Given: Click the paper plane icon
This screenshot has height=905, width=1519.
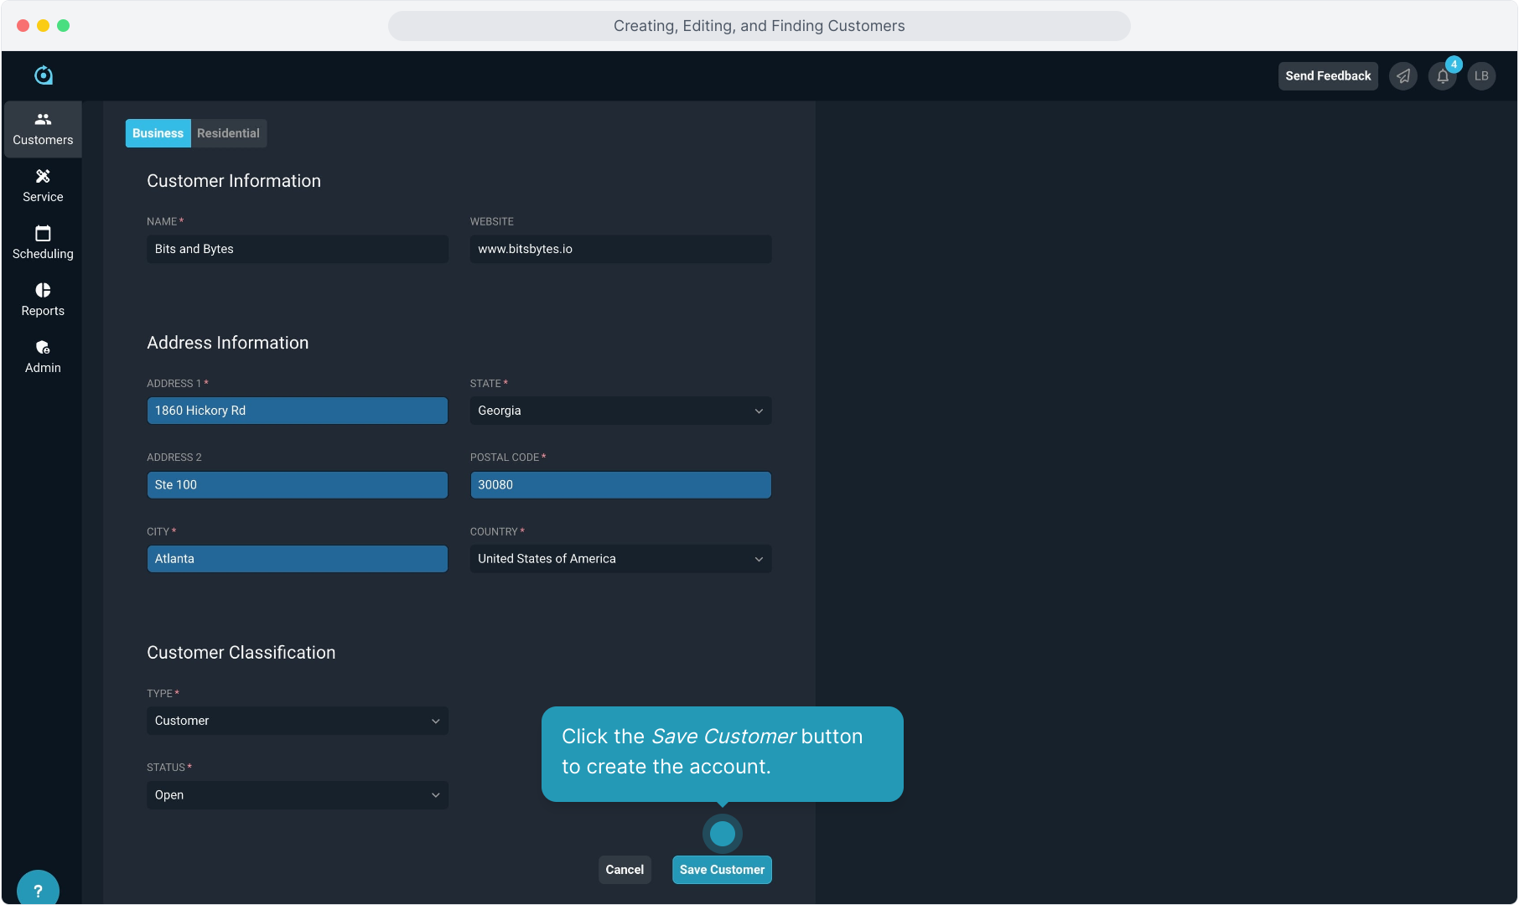Looking at the screenshot, I should (1403, 76).
